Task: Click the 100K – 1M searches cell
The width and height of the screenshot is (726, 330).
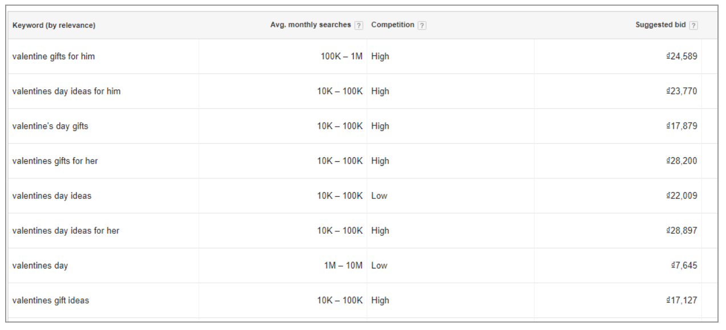Action: pos(341,56)
